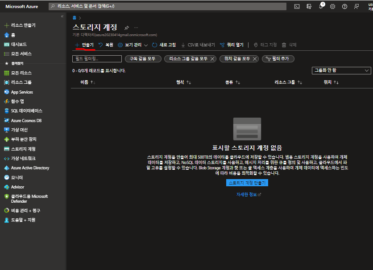The height and width of the screenshot is (270, 373).
Task: Sort by the 형식 column header
Action: point(183,82)
